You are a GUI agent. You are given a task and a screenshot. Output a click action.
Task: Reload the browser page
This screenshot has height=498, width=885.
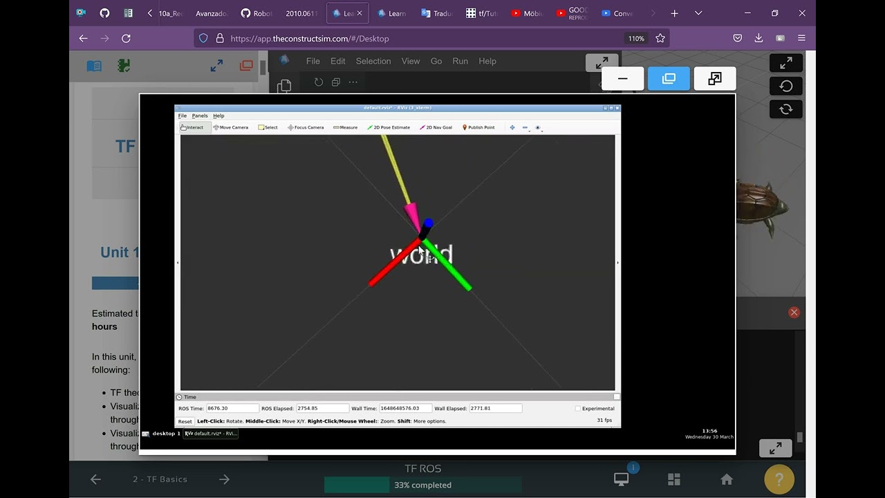[126, 39]
